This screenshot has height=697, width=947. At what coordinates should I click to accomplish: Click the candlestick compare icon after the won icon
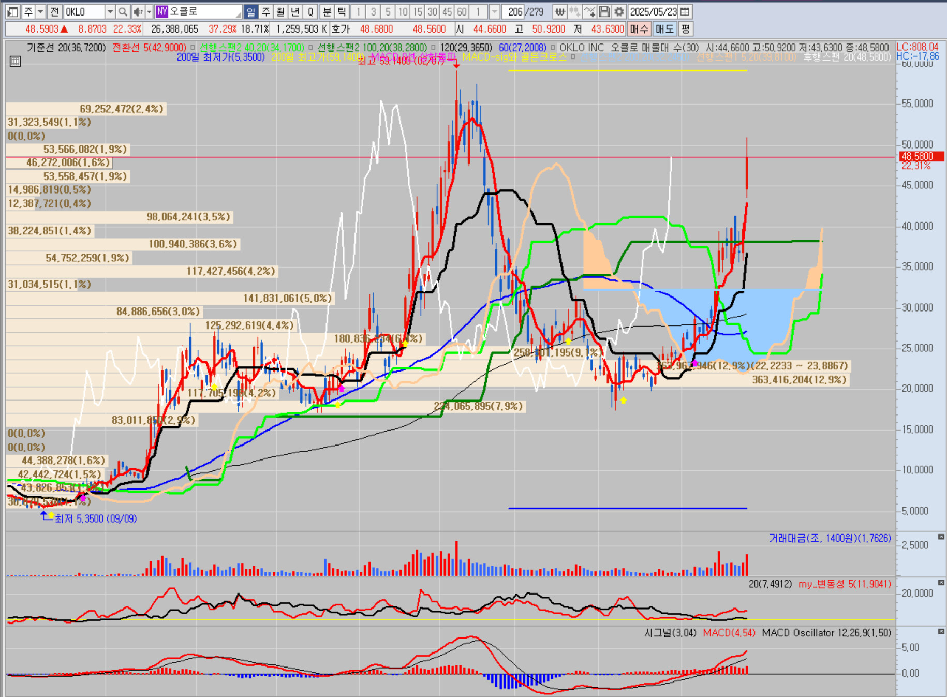pyautogui.click(x=574, y=11)
